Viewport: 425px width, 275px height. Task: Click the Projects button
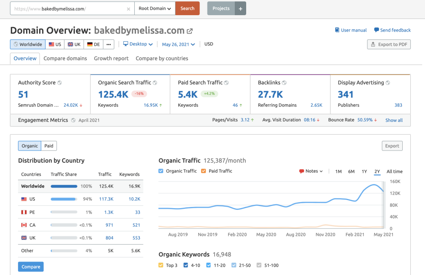point(221,8)
